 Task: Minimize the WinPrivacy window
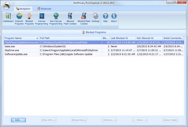click(169, 2)
